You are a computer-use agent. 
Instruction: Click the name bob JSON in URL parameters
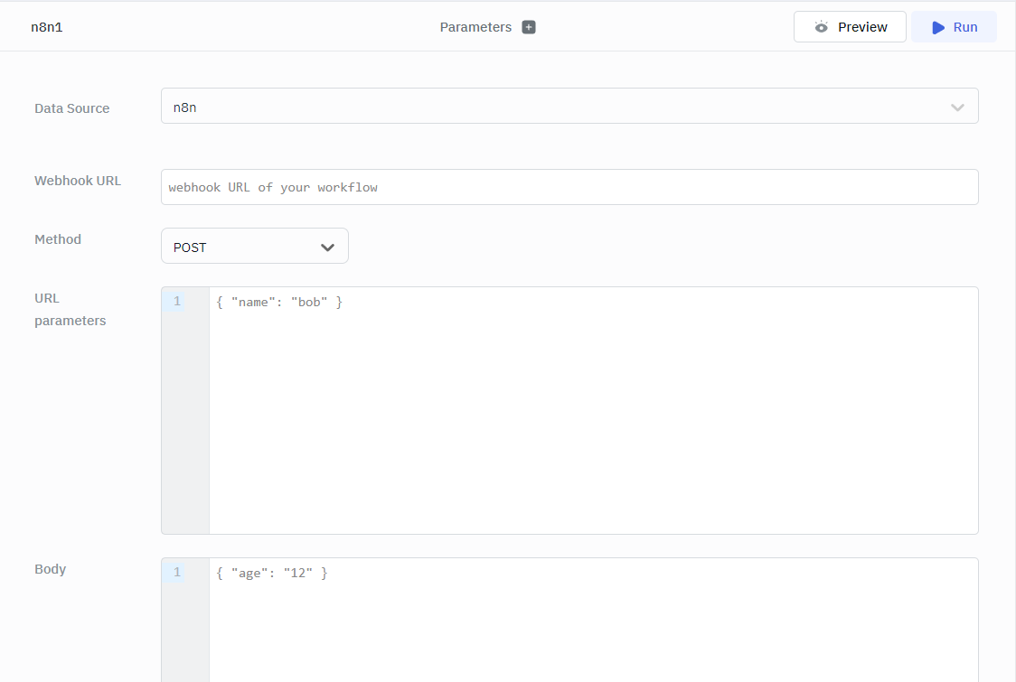point(279,302)
